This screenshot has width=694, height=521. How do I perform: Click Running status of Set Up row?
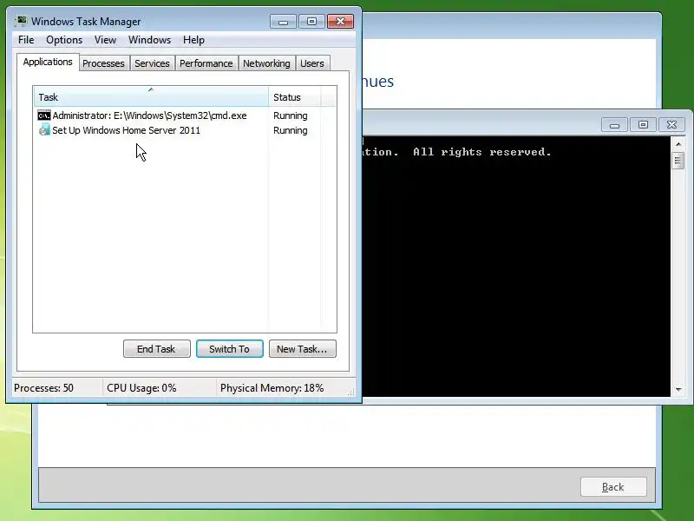(291, 130)
